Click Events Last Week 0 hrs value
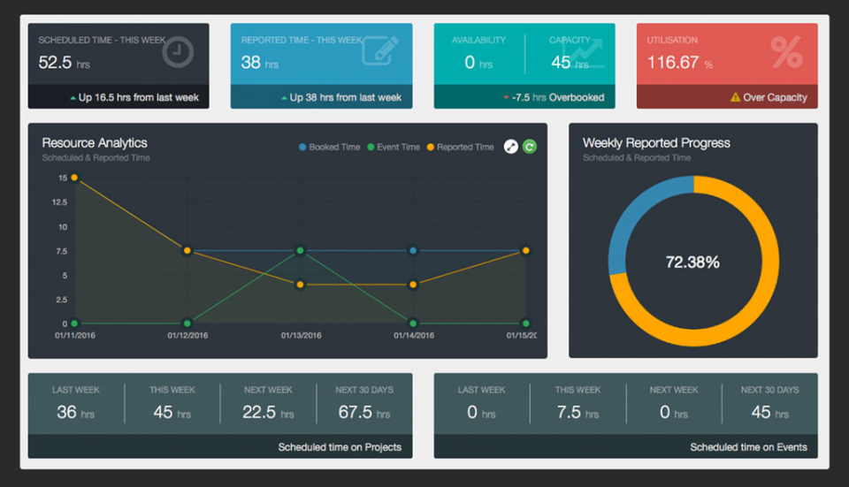849x487 pixels. click(481, 413)
